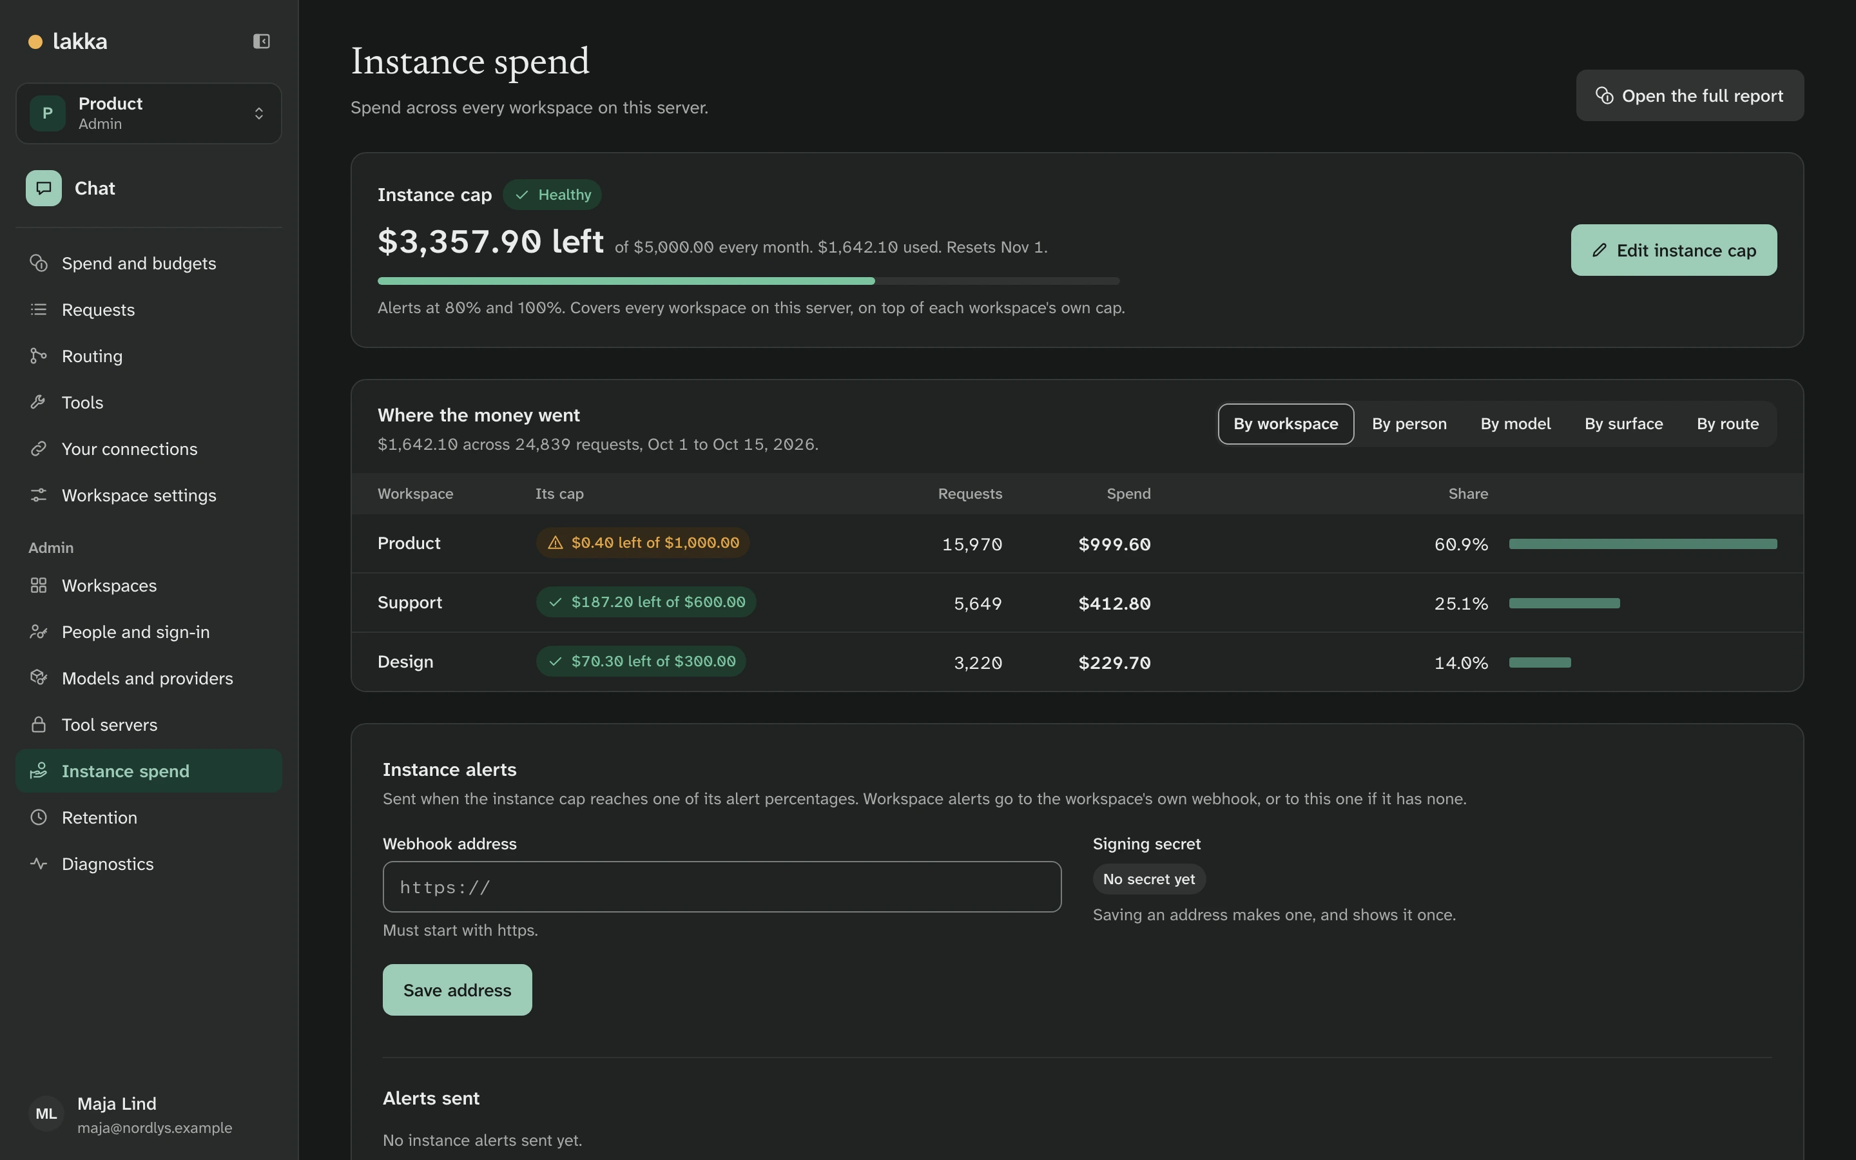The width and height of the screenshot is (1856, 1160).
Task: Click the Maja Lind user name
Action: [x=117, y=1103]
